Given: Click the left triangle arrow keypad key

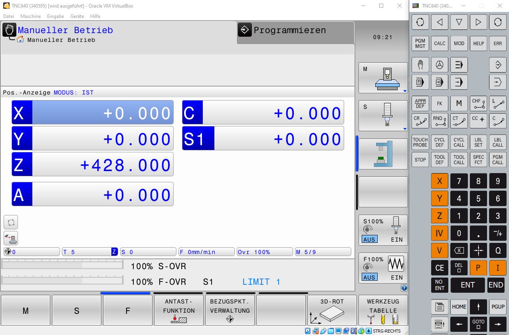Looking at the screenshot, I should (440, 22).
